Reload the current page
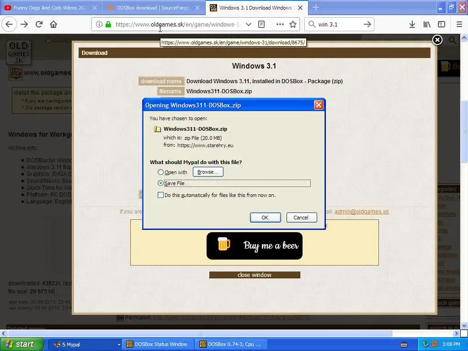 (x=39, y=24)
